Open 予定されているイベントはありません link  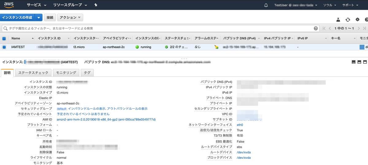click(83, 114)
